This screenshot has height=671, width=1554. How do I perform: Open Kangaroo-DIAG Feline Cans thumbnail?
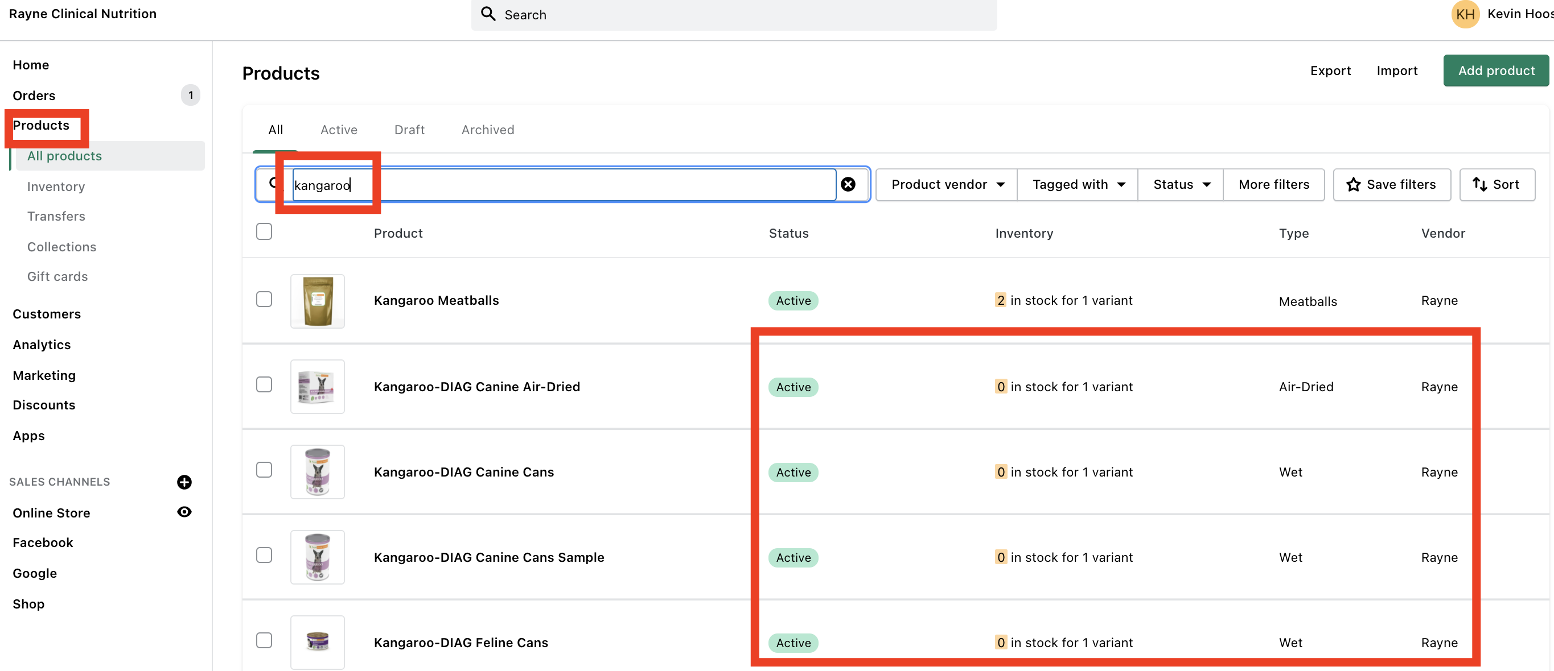317,641
